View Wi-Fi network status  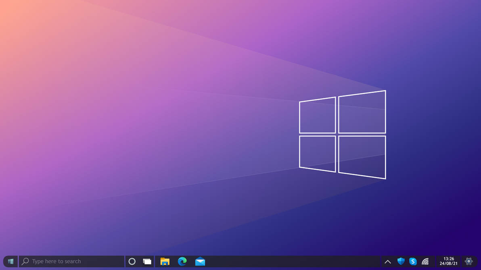click(426, 261)
